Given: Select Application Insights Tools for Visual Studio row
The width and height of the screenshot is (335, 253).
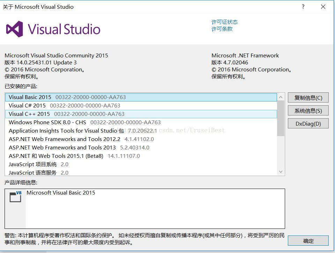Looking at the screenshot, I should (141, 131).
